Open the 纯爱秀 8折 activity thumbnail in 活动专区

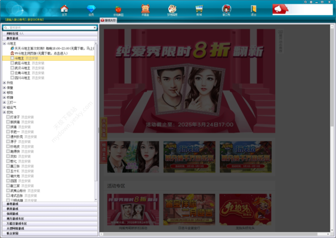coord(133,210)
